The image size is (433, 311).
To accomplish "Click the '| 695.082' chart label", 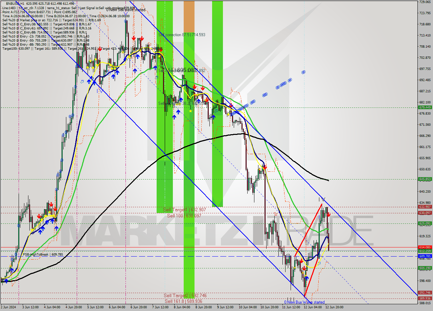I will tap(185, 70).
